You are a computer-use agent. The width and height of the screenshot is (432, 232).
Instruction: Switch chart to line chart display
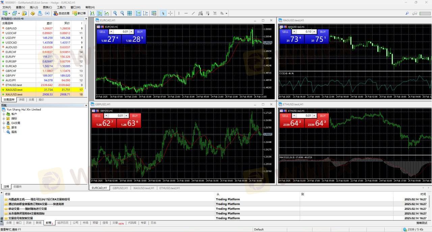tap(107, 13)
